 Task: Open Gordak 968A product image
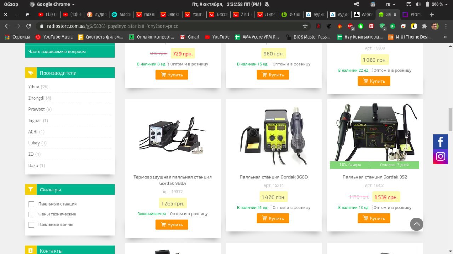173,135
